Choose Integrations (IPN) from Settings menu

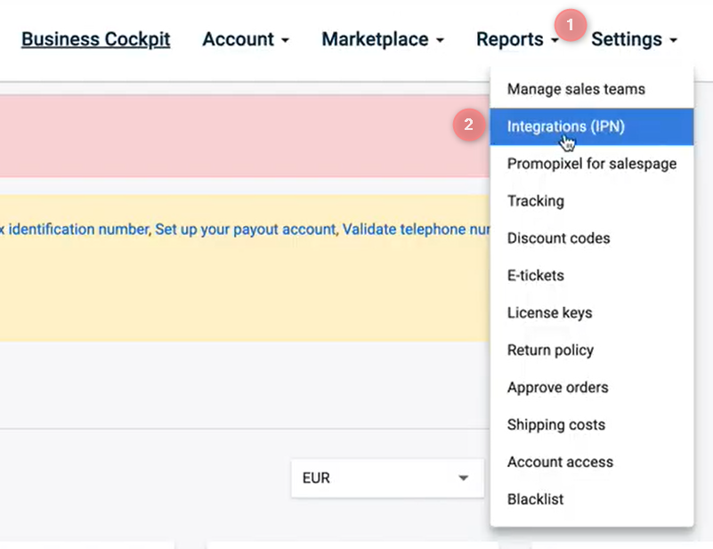[565, 126]
